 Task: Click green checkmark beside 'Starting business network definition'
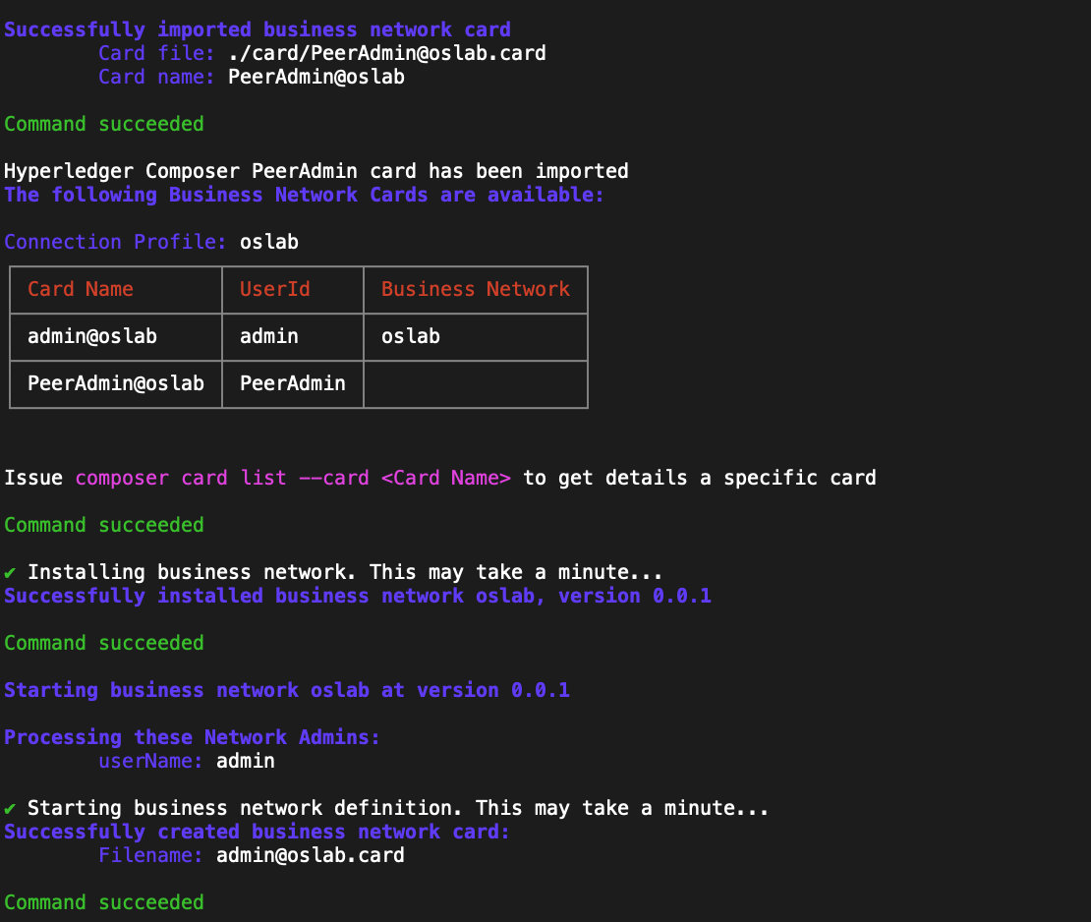pyautogui.click(x=10, y=809)
